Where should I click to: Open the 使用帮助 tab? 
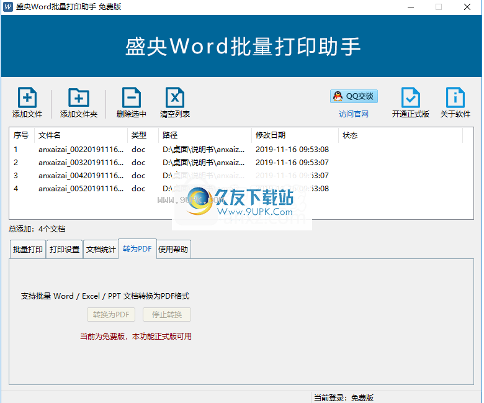click(x=173, y=249)
